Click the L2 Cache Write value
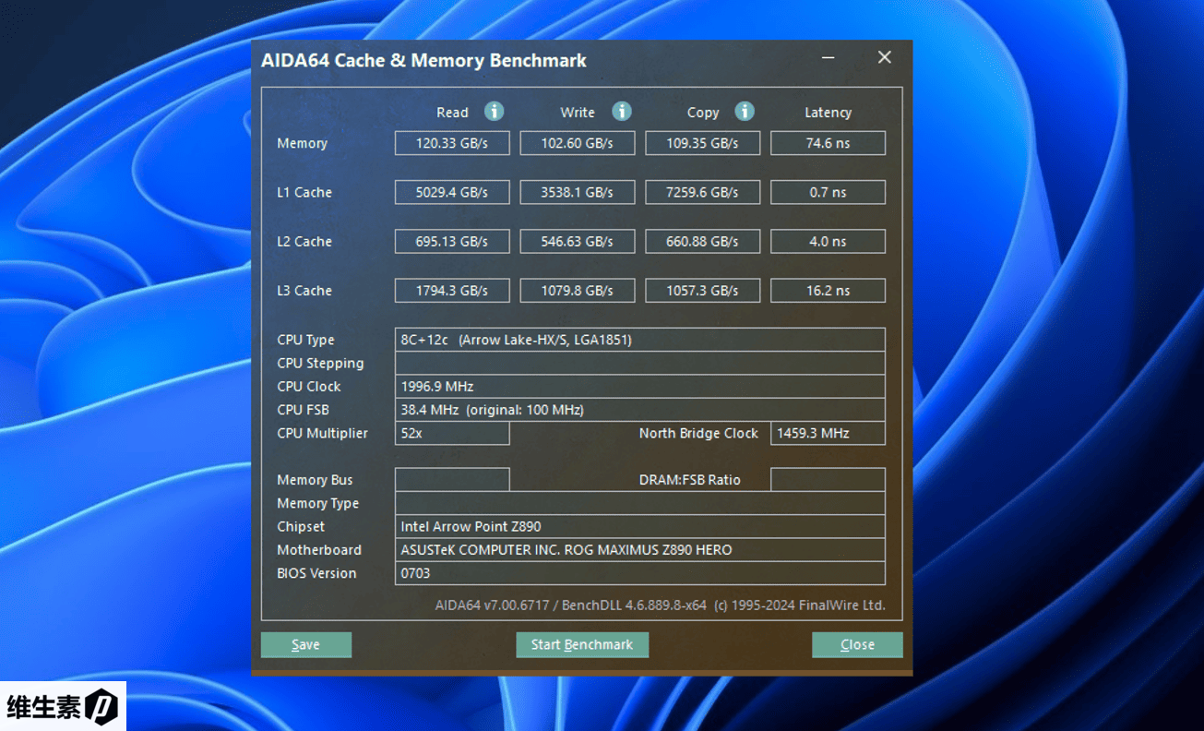The height and width of the screenshot is (731, 1204). 578,241
